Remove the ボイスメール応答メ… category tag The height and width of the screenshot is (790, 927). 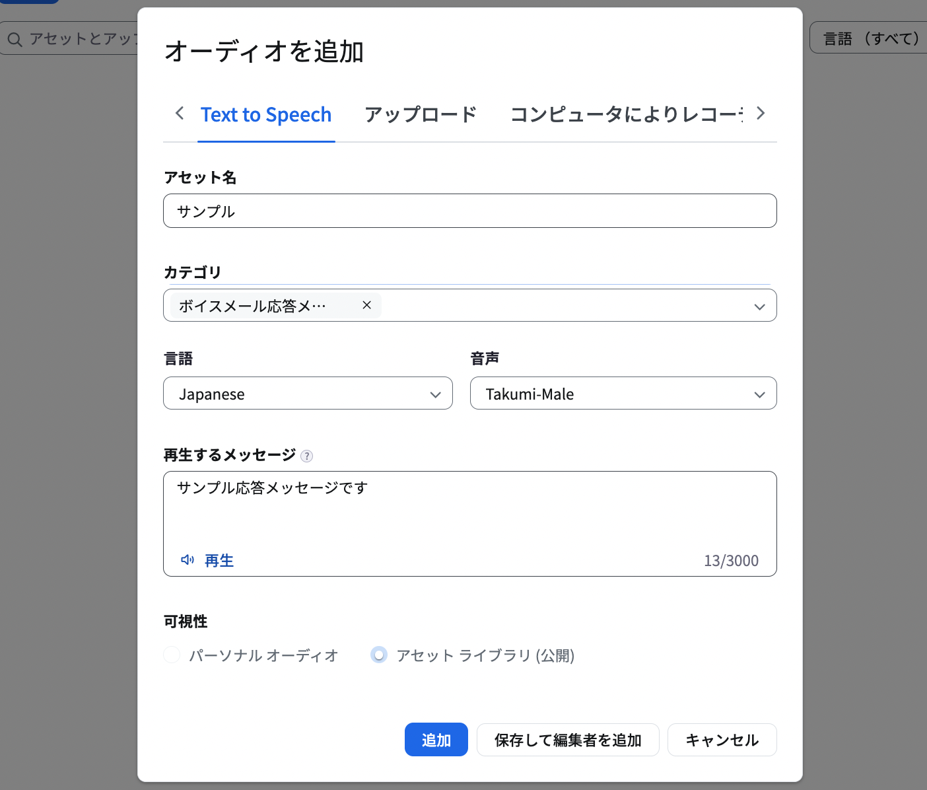pyautogui.click(x=367, y=305)
